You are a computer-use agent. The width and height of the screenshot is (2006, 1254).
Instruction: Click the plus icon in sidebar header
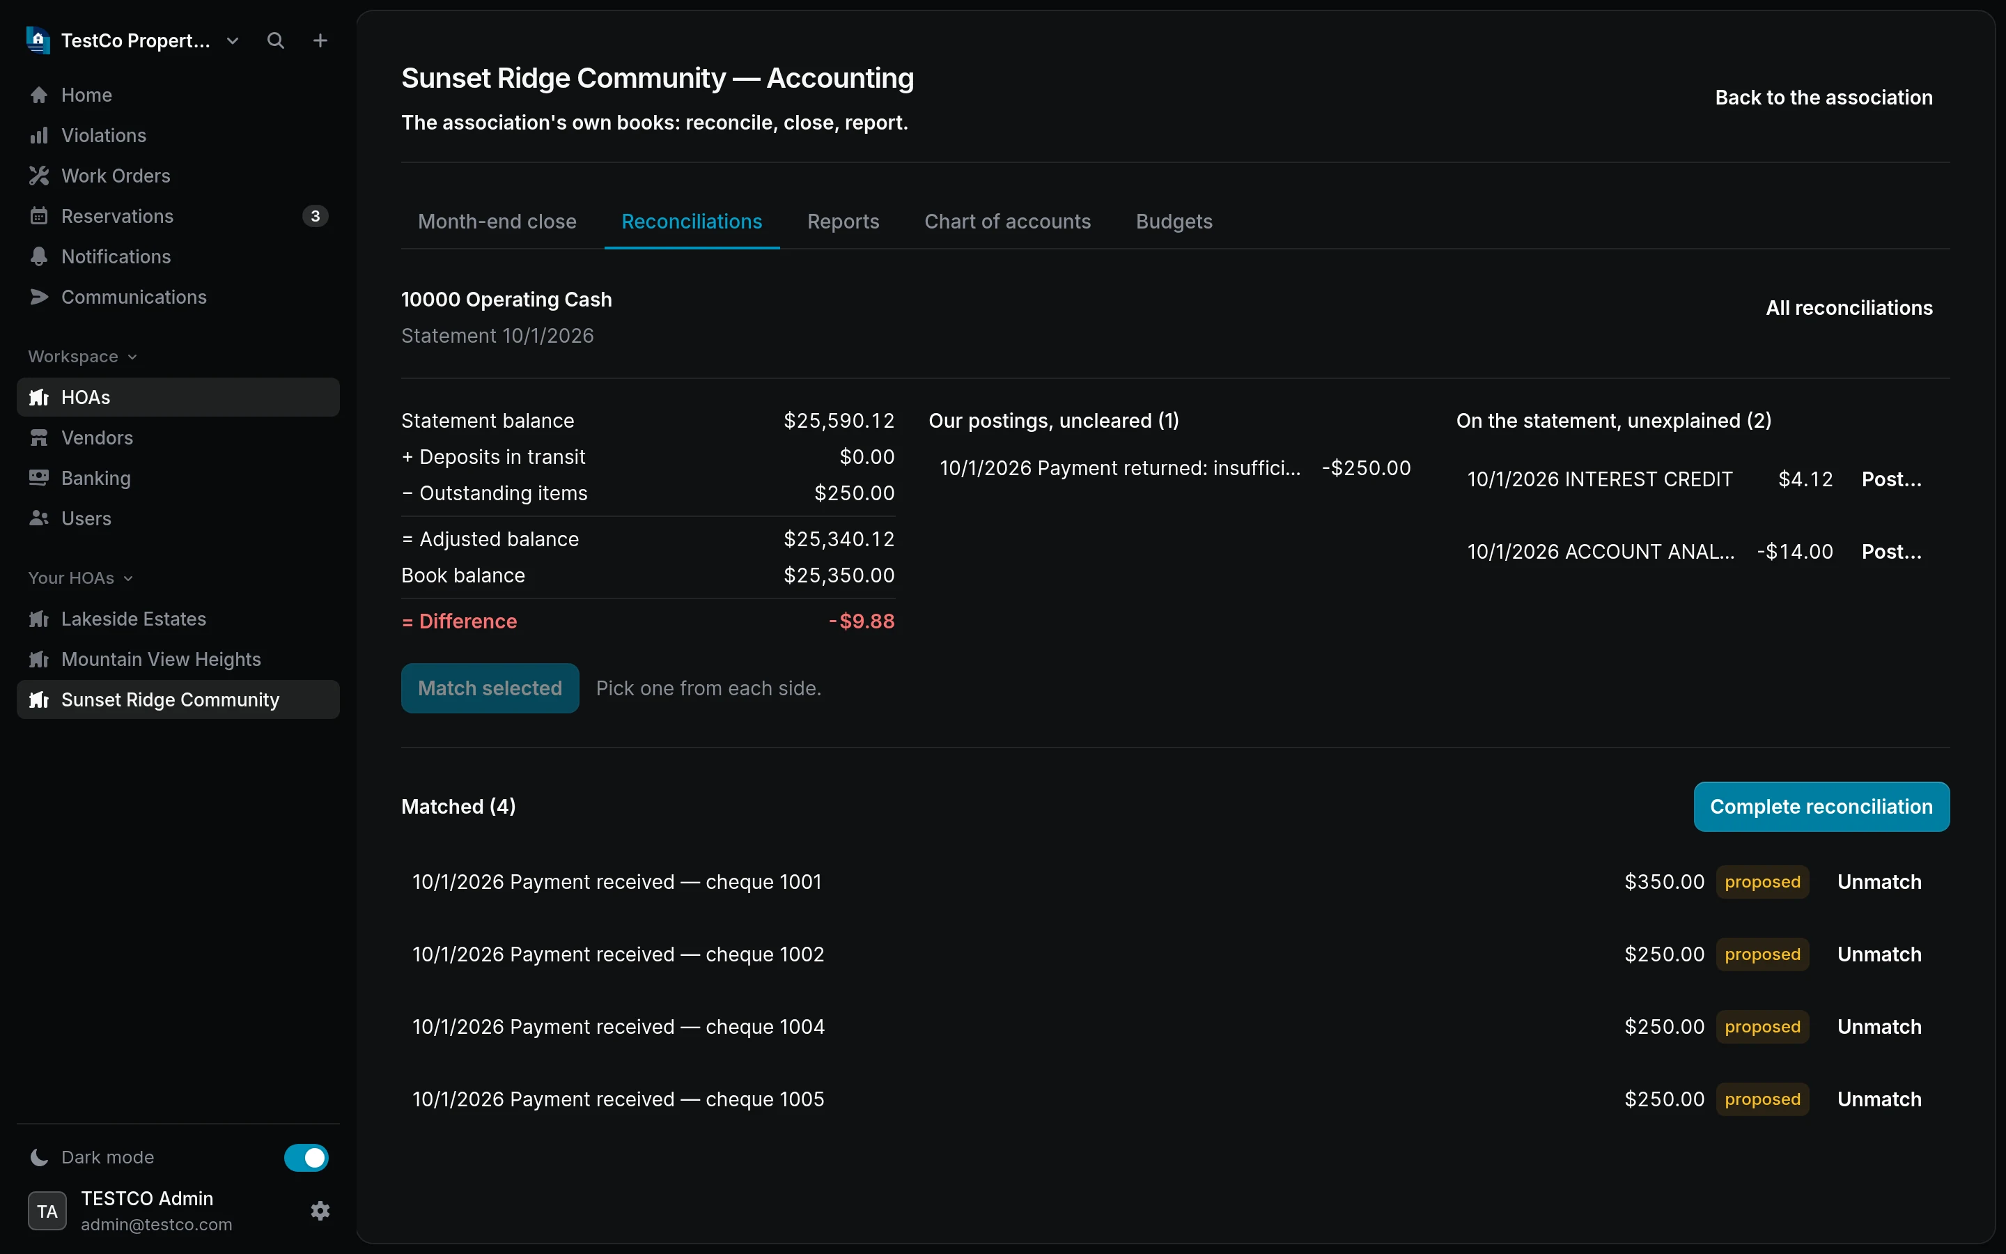[x=320, y=40]
